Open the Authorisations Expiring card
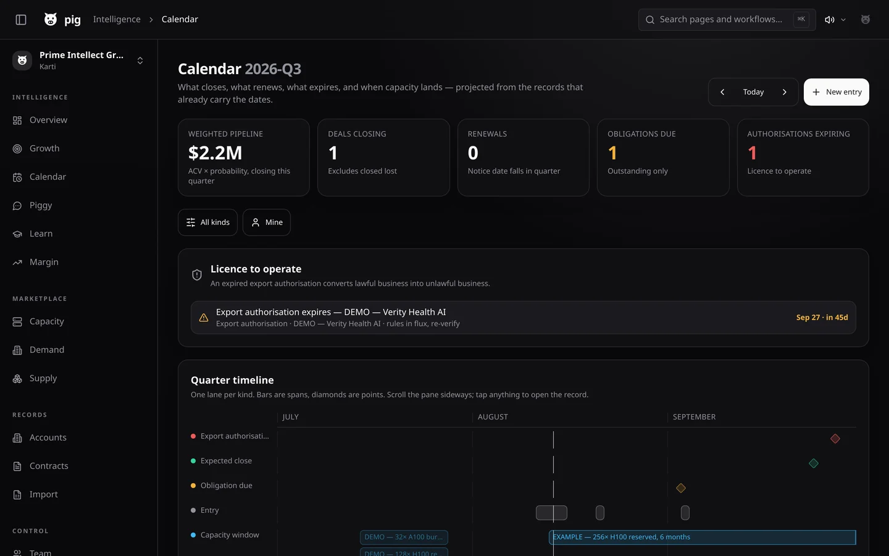 tap(803, 158)
